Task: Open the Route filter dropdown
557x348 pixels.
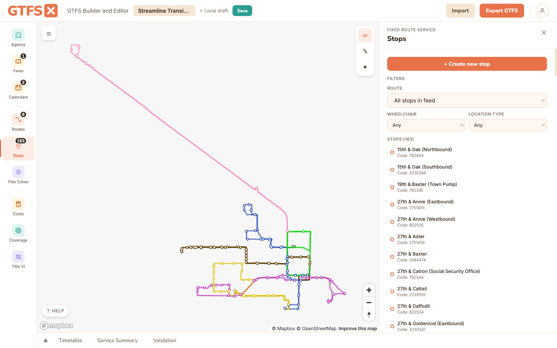Action: [x=467, y=101]
